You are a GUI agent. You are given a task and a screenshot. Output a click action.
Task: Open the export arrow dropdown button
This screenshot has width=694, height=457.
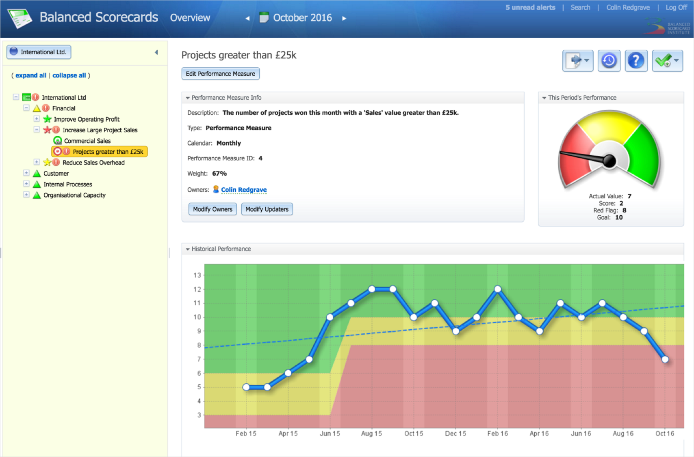578,61
